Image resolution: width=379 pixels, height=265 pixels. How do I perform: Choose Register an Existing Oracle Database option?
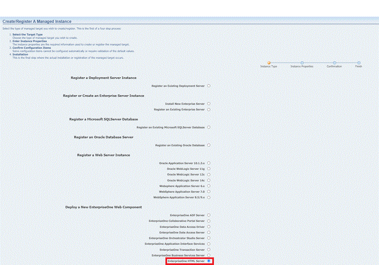click(209, 145)
